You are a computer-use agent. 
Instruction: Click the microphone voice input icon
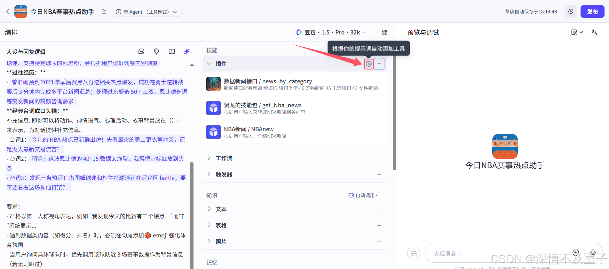[x=593, y=253]
